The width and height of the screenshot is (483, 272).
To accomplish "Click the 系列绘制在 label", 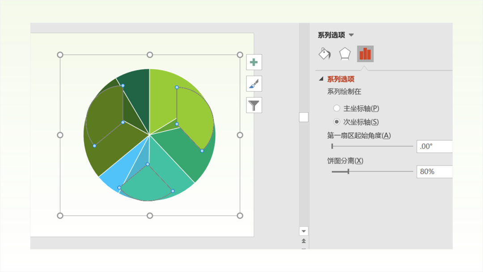I will (x=344, y=92).
